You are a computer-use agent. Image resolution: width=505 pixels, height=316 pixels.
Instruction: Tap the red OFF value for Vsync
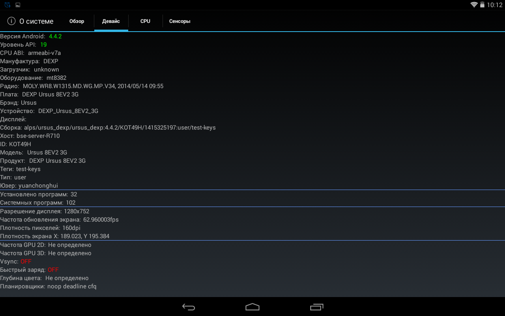(x=26, y=261)
